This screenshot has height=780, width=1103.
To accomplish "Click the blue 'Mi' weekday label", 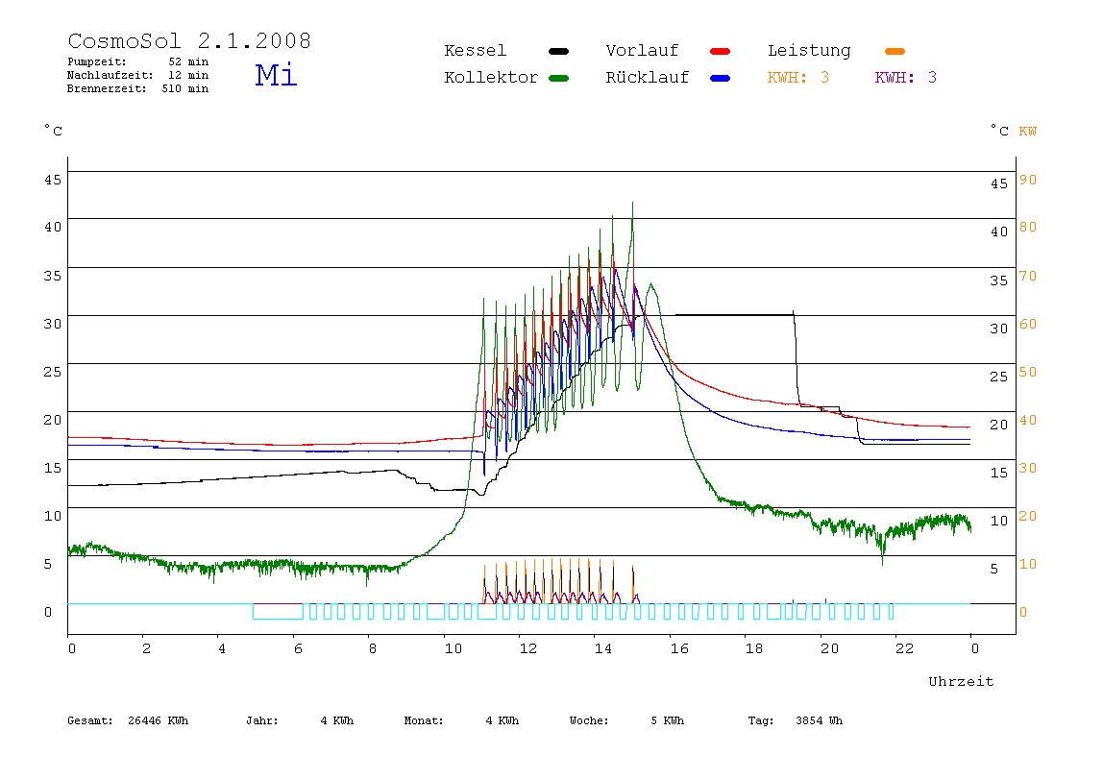I will point(276,75).
